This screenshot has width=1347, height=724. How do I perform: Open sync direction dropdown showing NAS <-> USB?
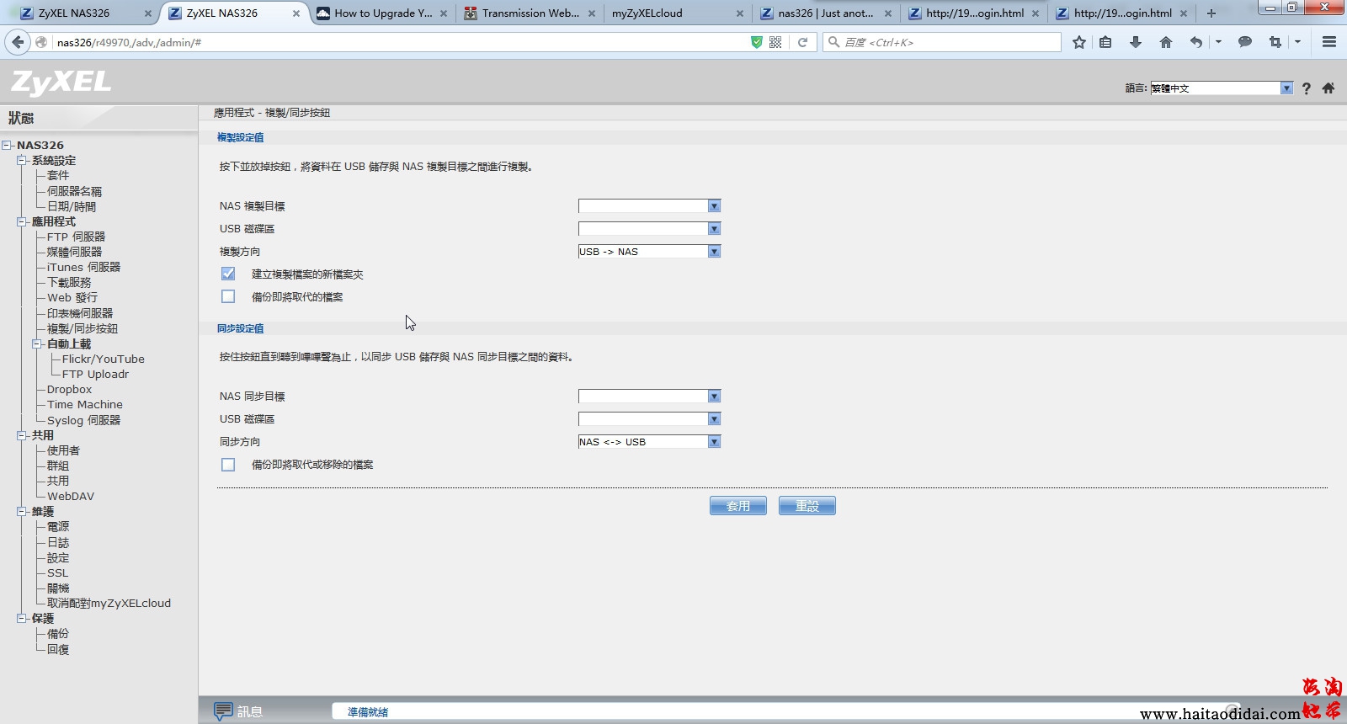coord(649,442)
